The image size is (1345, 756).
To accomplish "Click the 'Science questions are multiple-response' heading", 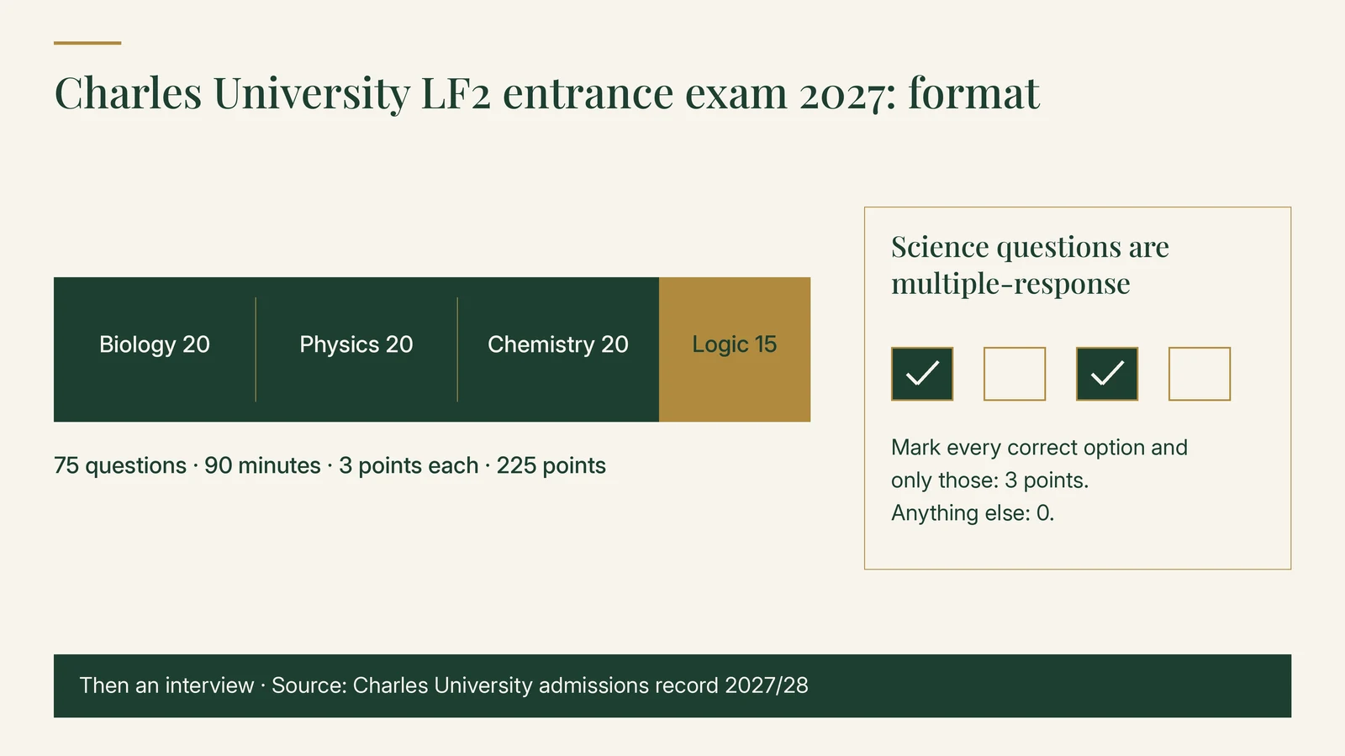I will [1030, 265].
